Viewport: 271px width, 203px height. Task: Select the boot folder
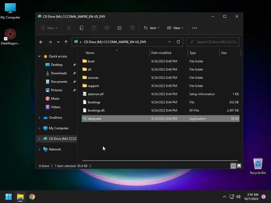[x=161, y=61]
